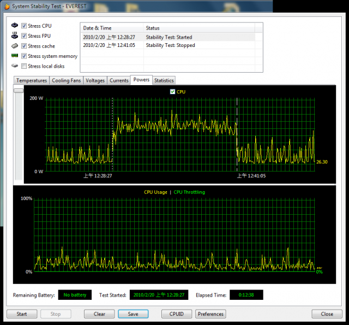
Task: Go to the Currents tab
Action: tap(119, 80)
